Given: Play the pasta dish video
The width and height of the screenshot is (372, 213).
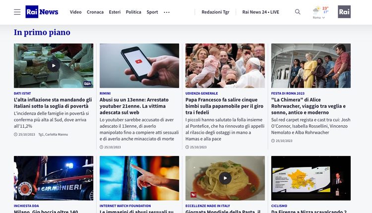Looking at the screenshot, I should [x=225, y=178].
